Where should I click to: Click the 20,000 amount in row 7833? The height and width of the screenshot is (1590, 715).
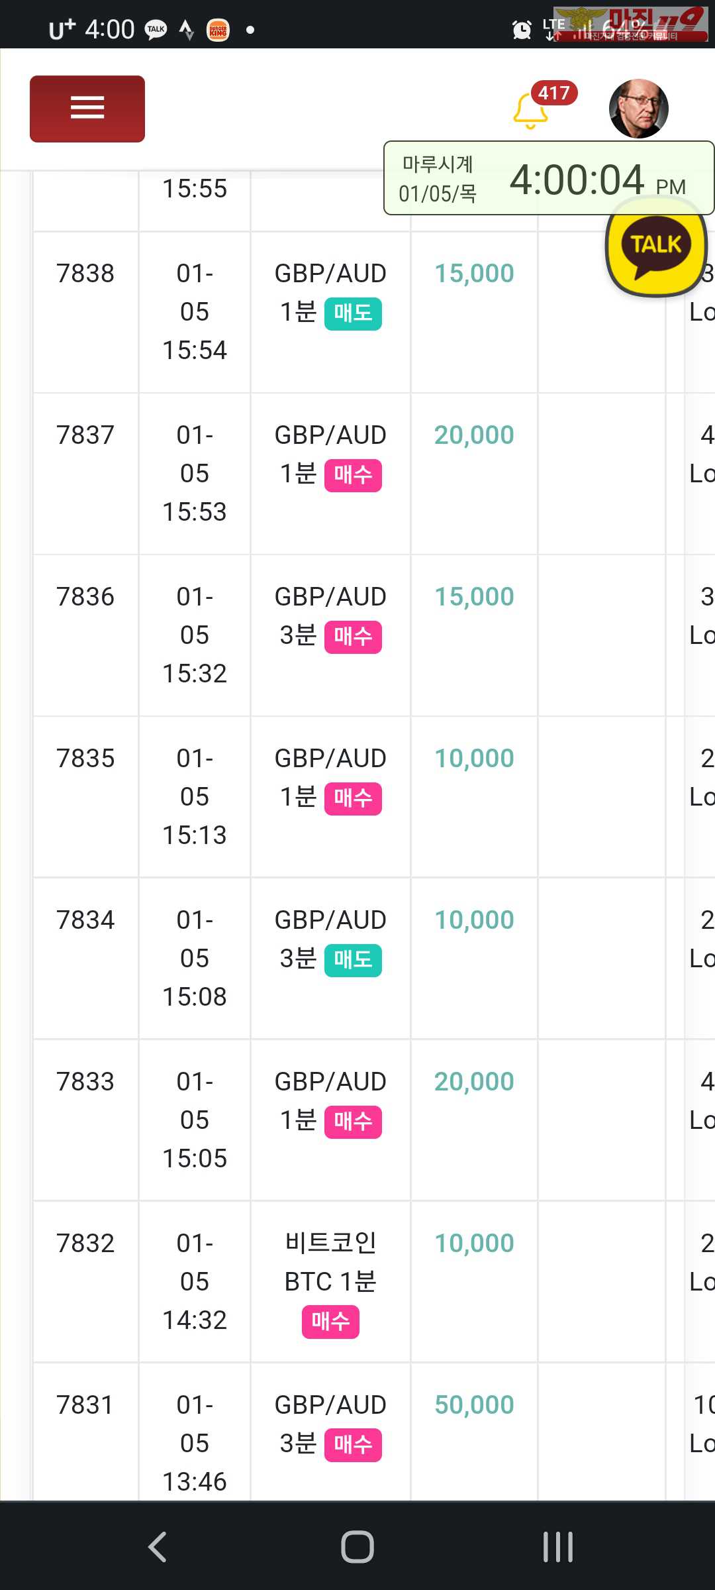(474, 1081)
